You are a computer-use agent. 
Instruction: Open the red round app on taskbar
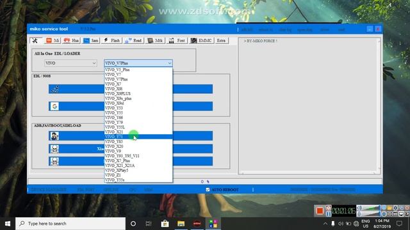coord(197,224)
